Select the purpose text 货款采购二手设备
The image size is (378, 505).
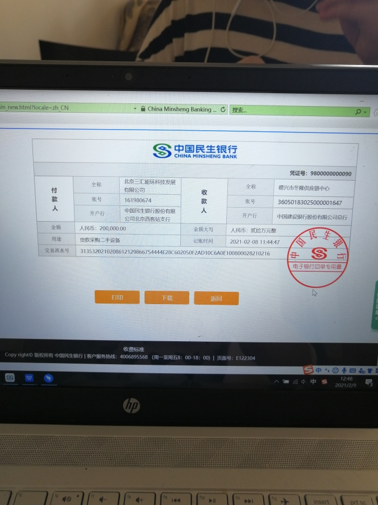100,240
